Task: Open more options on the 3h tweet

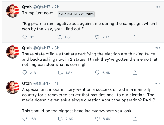Action: coord(157,48)
